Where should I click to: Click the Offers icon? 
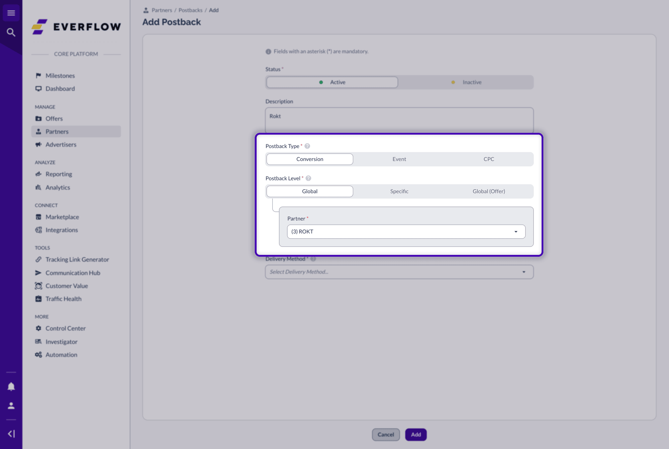point(38,119)
